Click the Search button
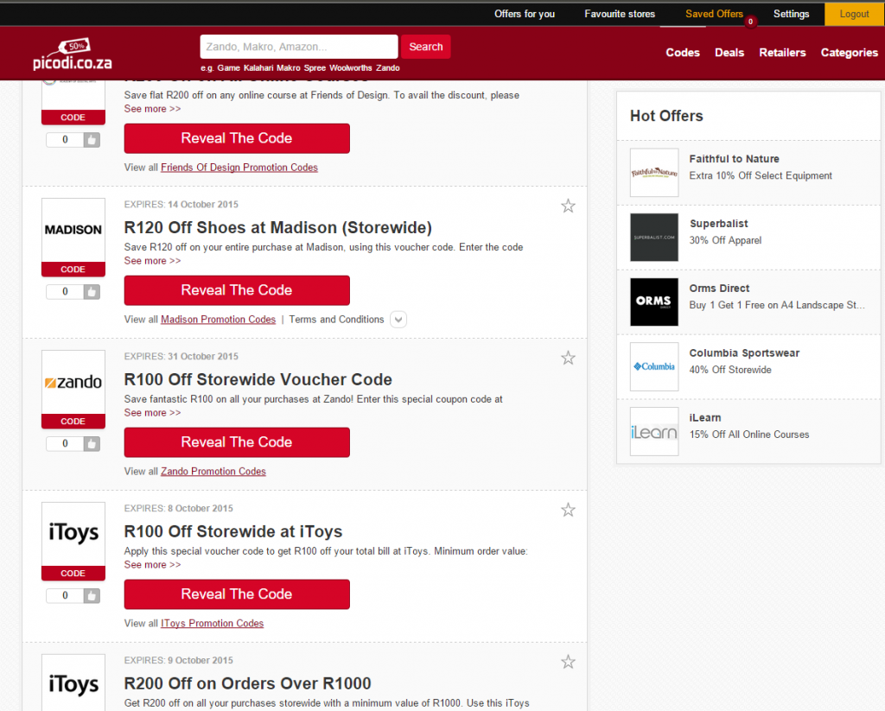The width and height of the screenshot is (885, 711). 425,47
